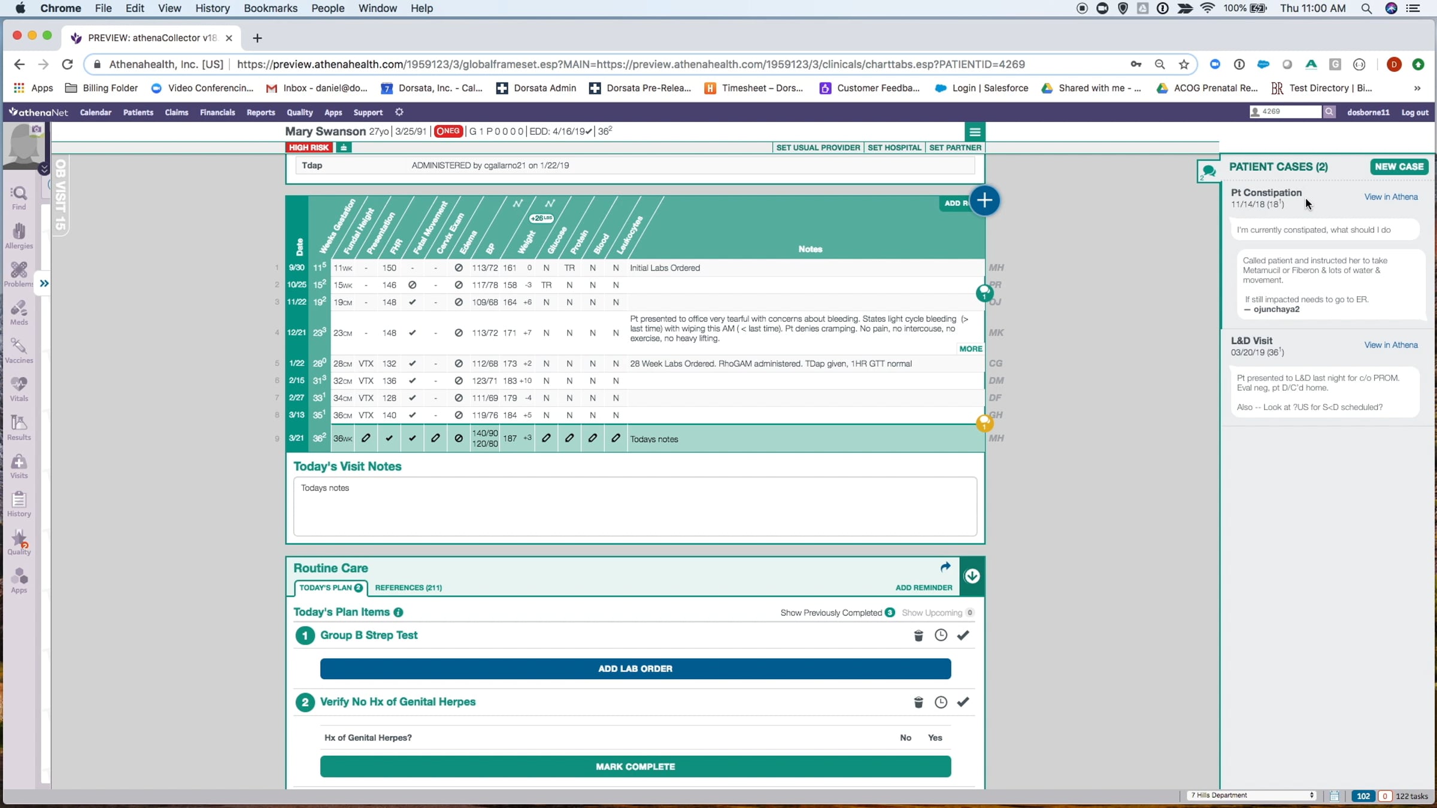Click the ADD LAB ORDER button
1437x808 pixels.
[x=635, y=669]
